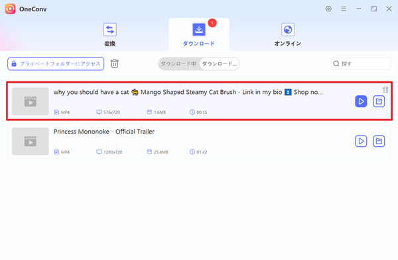Click the 576x720 resolution value
This screenshot has width=398, height=260.
111,112
